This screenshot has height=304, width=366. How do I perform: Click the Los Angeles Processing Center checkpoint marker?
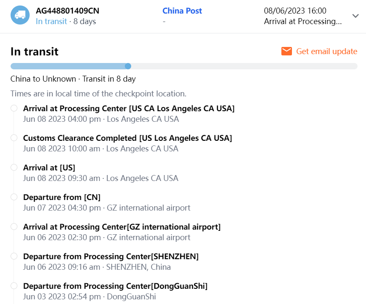click(14, 108)
